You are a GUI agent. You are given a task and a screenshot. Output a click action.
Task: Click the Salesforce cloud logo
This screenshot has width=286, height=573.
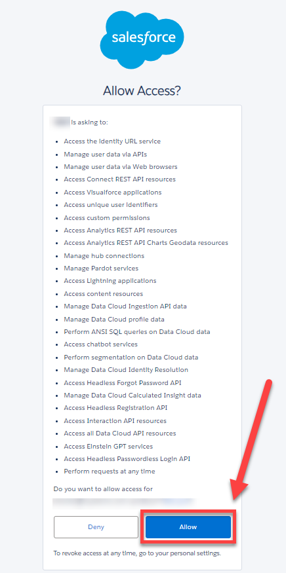[x=142, y=39]
